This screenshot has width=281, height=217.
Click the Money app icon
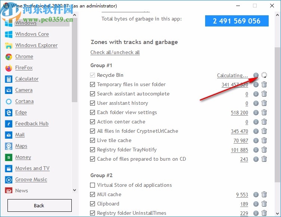(x=9, y=157)
